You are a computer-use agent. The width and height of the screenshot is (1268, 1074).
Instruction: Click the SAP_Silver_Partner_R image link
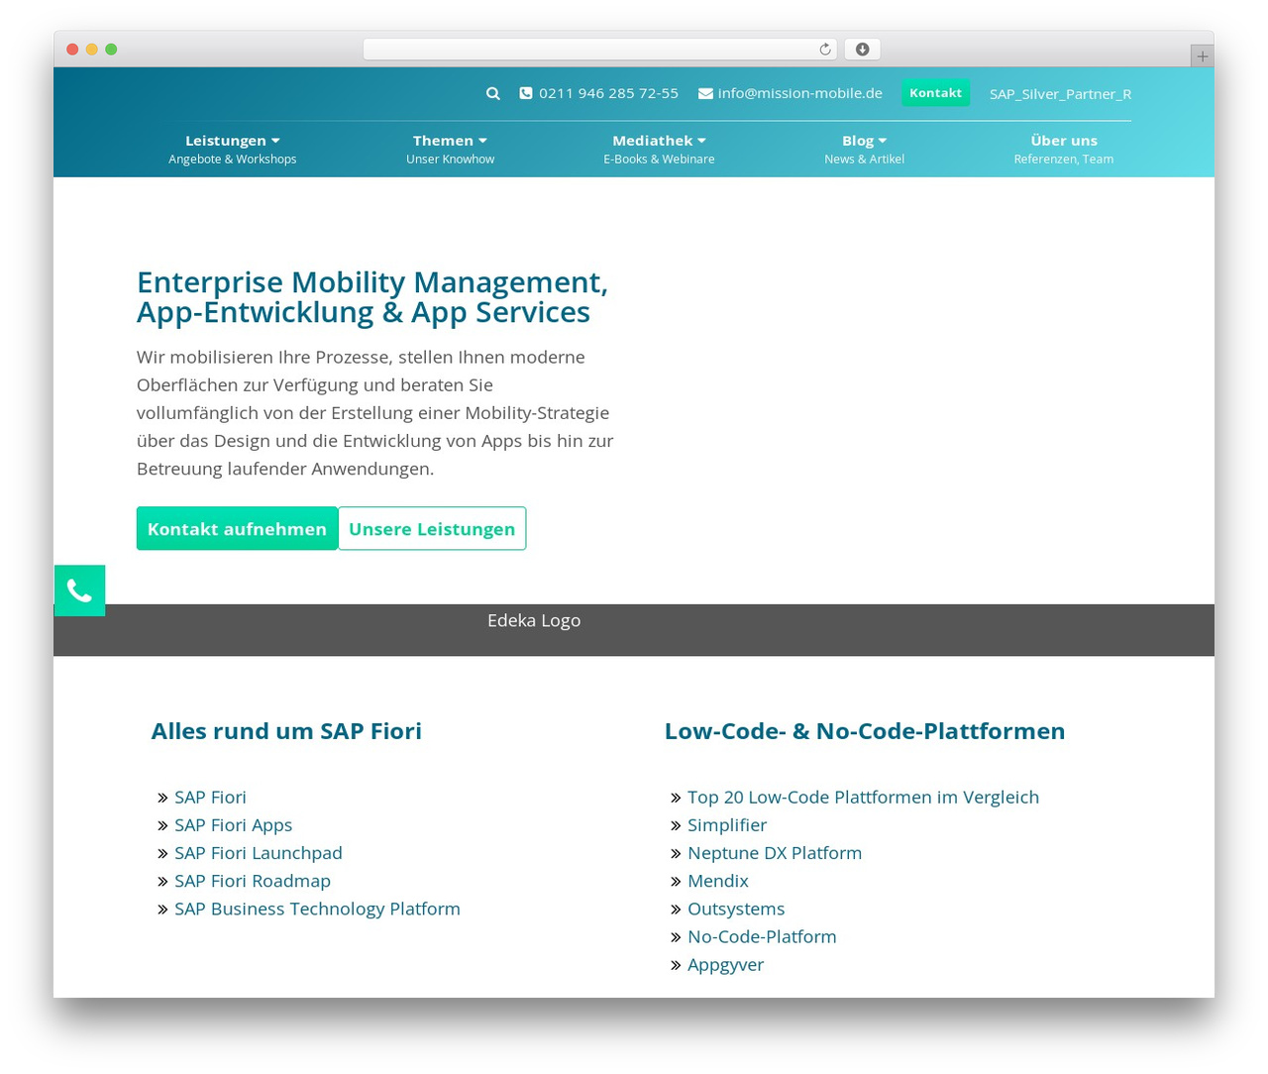pyautogui.click(x=1060, y=94)
